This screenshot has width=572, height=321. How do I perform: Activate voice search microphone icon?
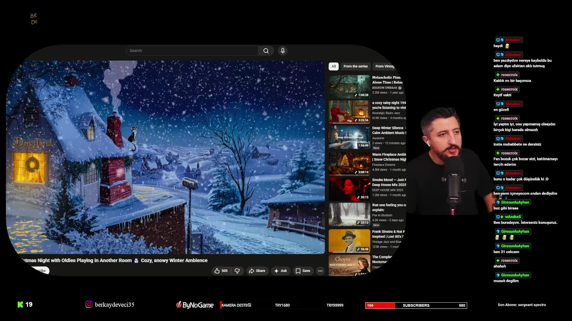[x=282, y=51]
